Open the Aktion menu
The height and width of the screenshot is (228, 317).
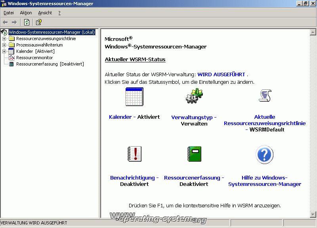pos(26,13)
